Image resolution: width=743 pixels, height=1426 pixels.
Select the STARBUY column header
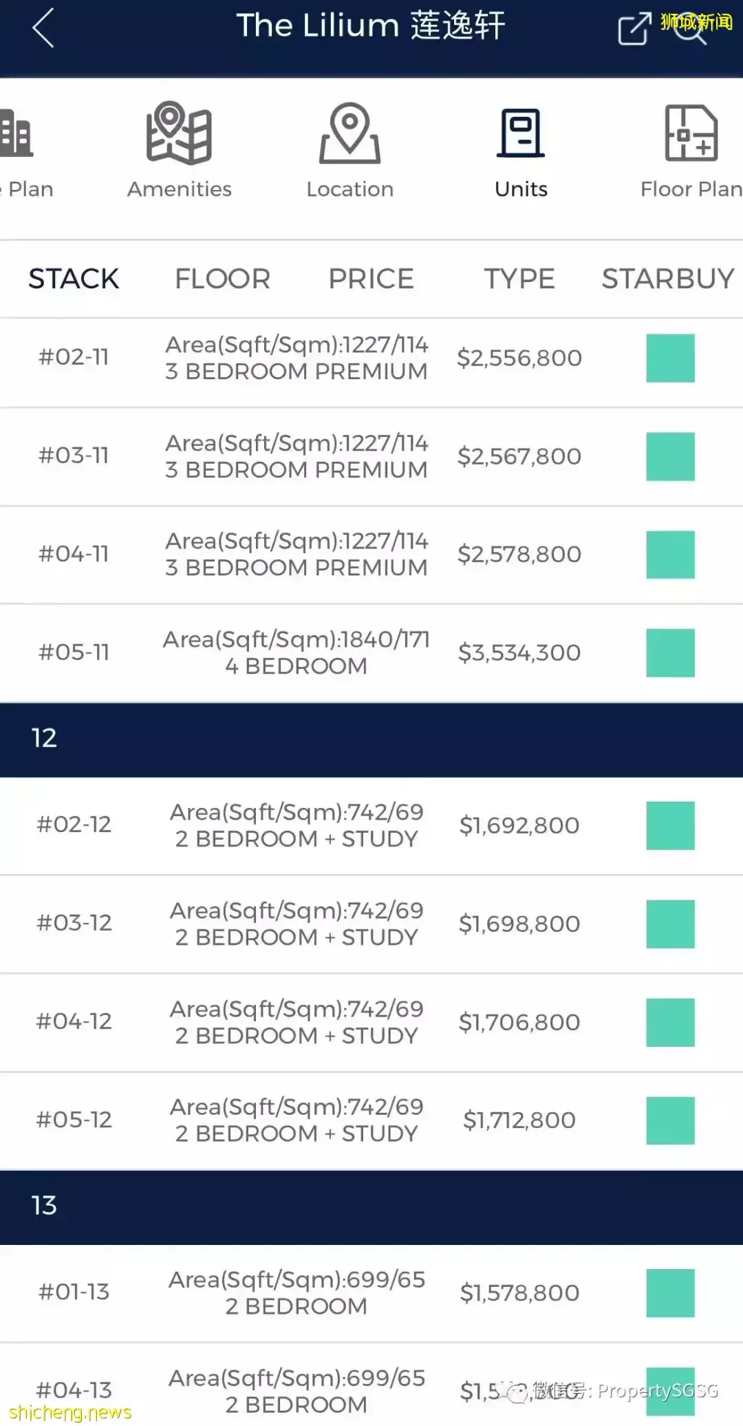pos(668,279)
